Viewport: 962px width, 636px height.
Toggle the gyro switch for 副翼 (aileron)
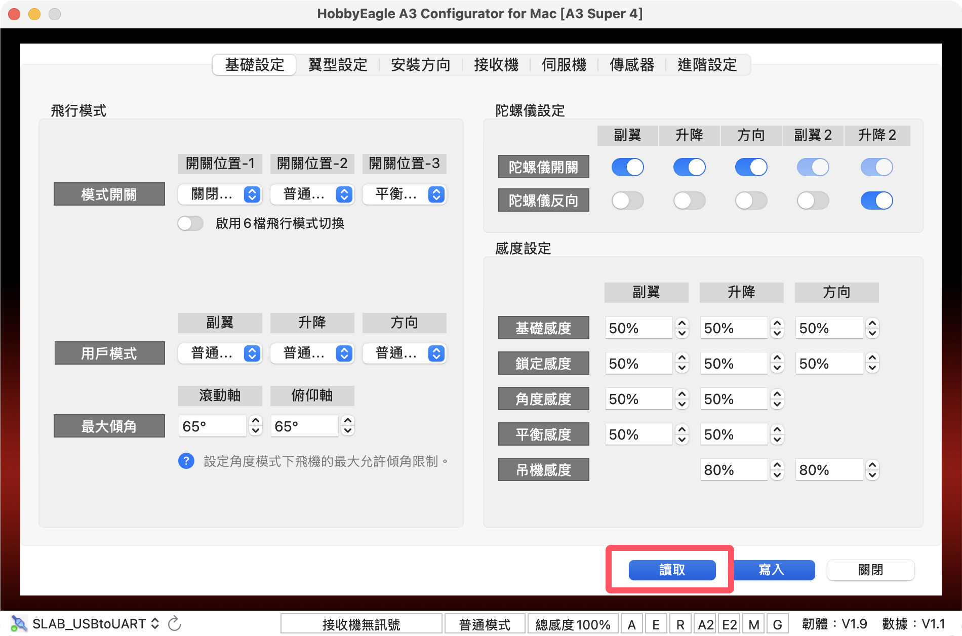point(627,167)
